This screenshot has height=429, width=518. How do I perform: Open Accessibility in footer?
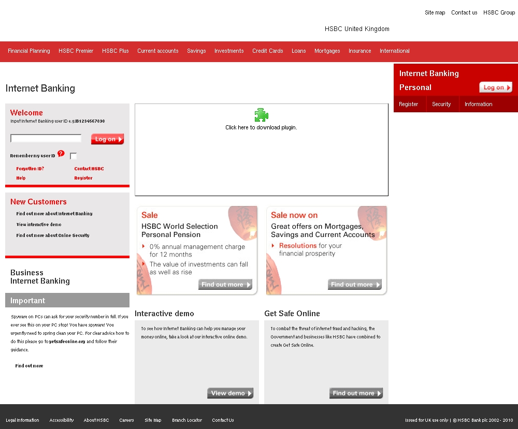tap(62, 420)
